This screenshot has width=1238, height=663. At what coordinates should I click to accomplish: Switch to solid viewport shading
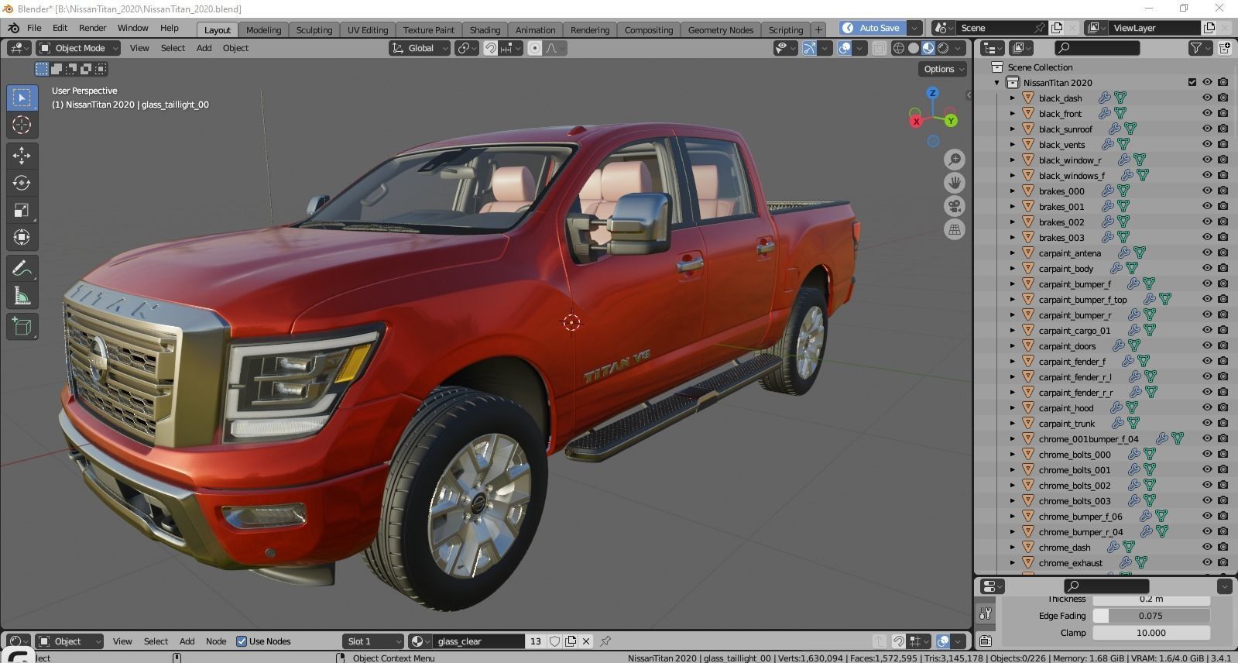click(x=914, y=48)
